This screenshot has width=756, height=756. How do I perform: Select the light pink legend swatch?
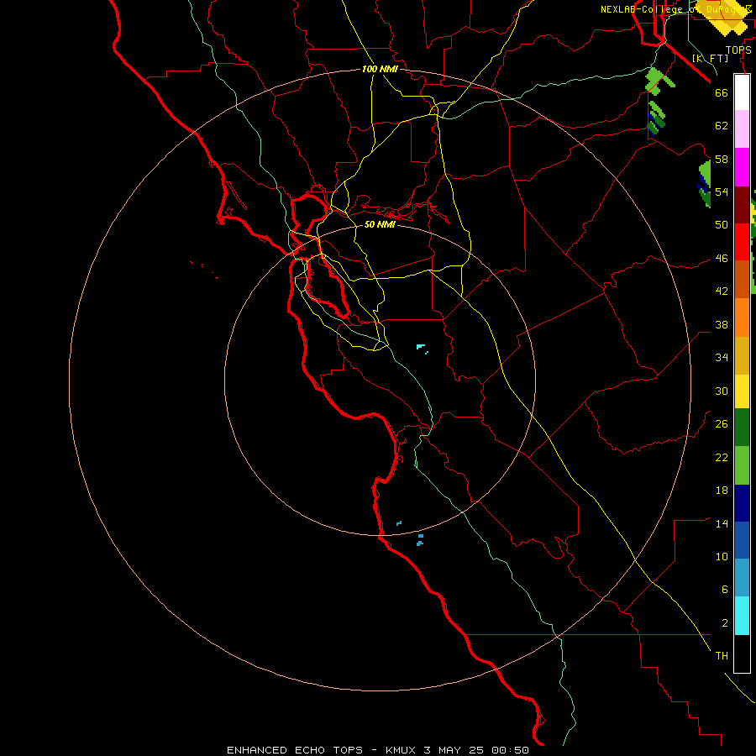tap(742, 129)
